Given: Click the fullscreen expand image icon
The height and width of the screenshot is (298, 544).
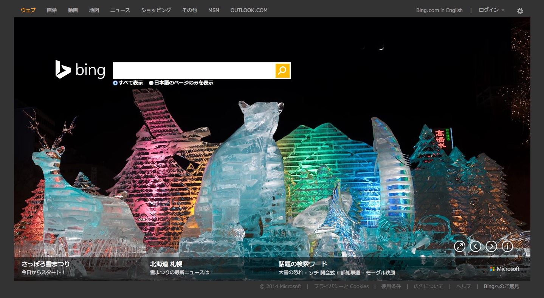Looking at the screenshot, I should coord(459,246).
